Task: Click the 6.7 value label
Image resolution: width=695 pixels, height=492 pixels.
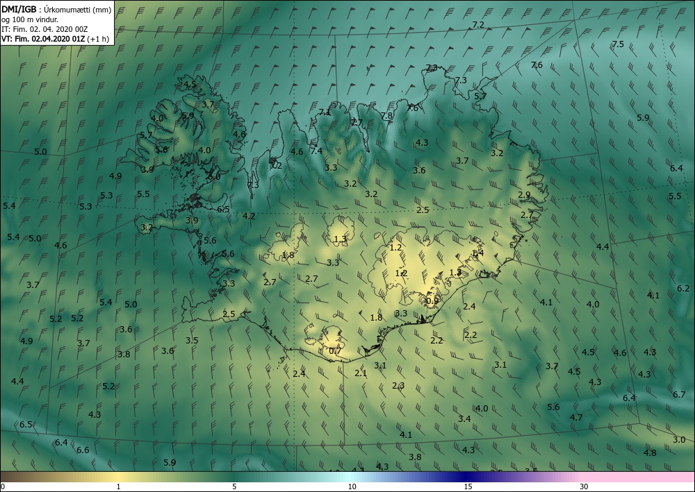Action: [x=679, y=395]
